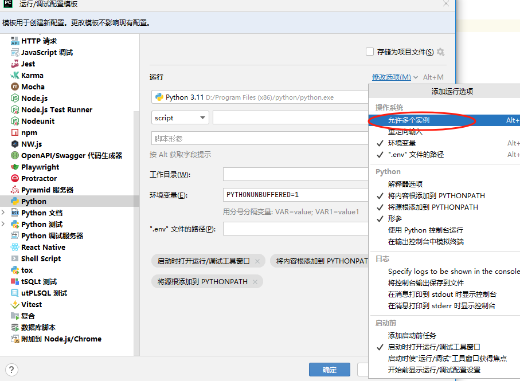Choose 允许多个实例 from the options menu
The height and width of the screenshot is (381, 520).
pos(408,120)
